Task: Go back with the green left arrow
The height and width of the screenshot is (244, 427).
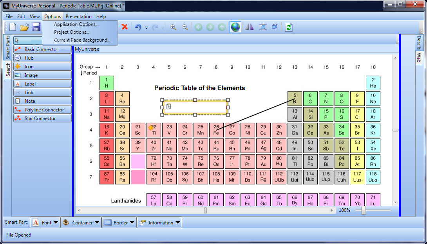Action: point(199,27)
